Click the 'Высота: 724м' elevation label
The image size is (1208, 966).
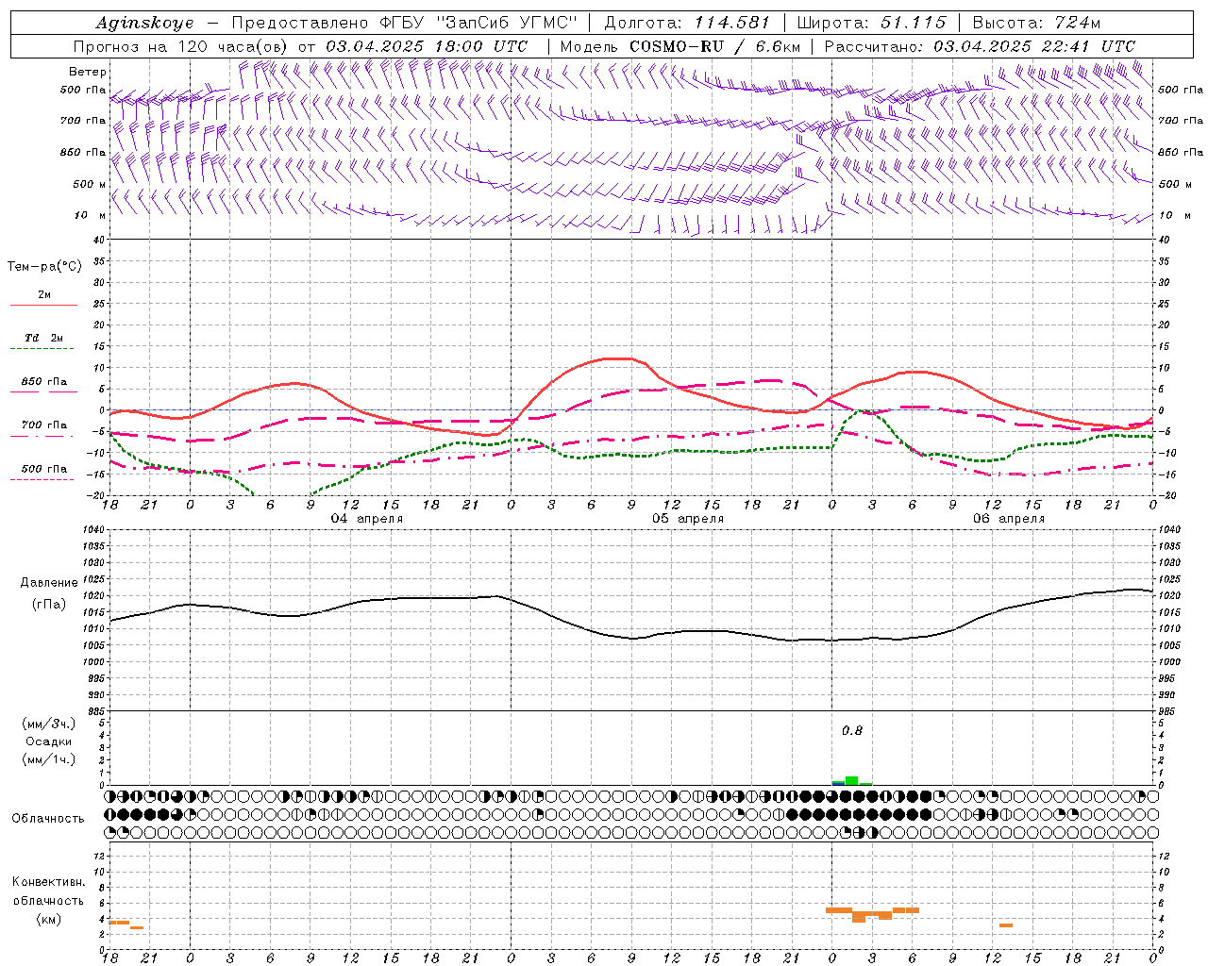point(1036,23)
